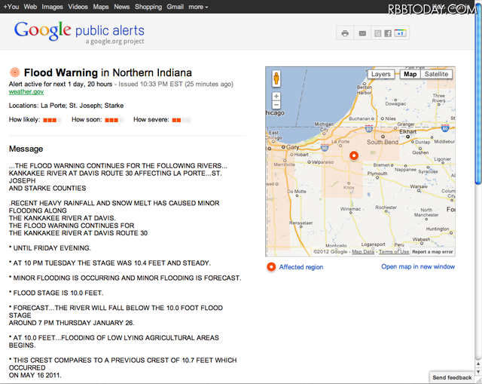Open Shopping in Google bar

[148, 7]
